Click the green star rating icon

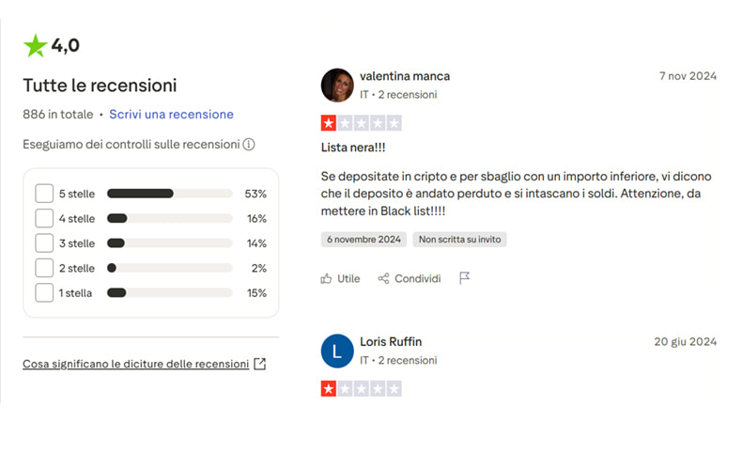[x=35, y=45]
